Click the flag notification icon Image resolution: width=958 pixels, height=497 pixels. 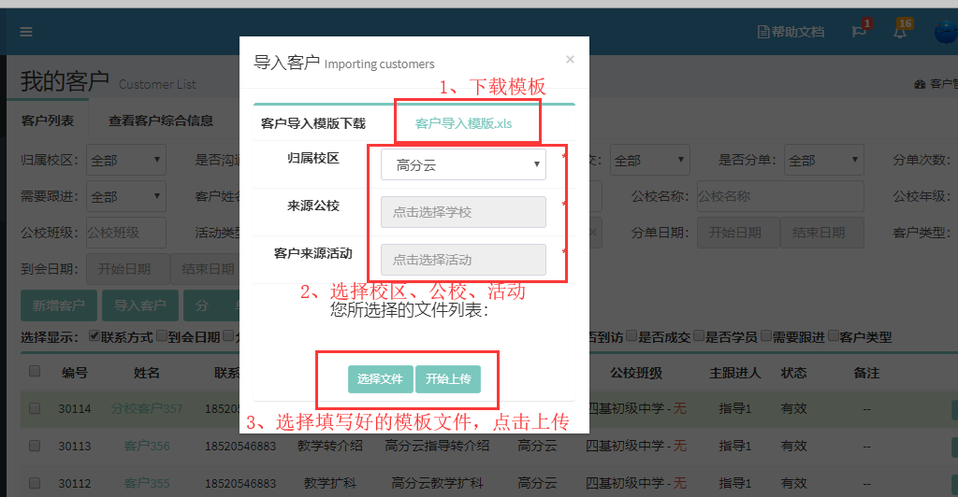point(859,32)
